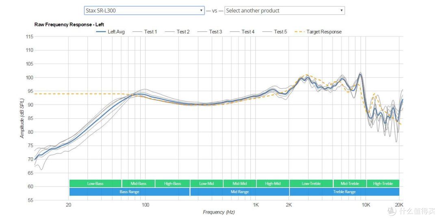Screen dimensions: 439x220
Task: Click the blue Treble Range bar
Action: point(344,192)
